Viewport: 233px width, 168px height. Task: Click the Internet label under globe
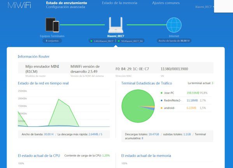174,36
